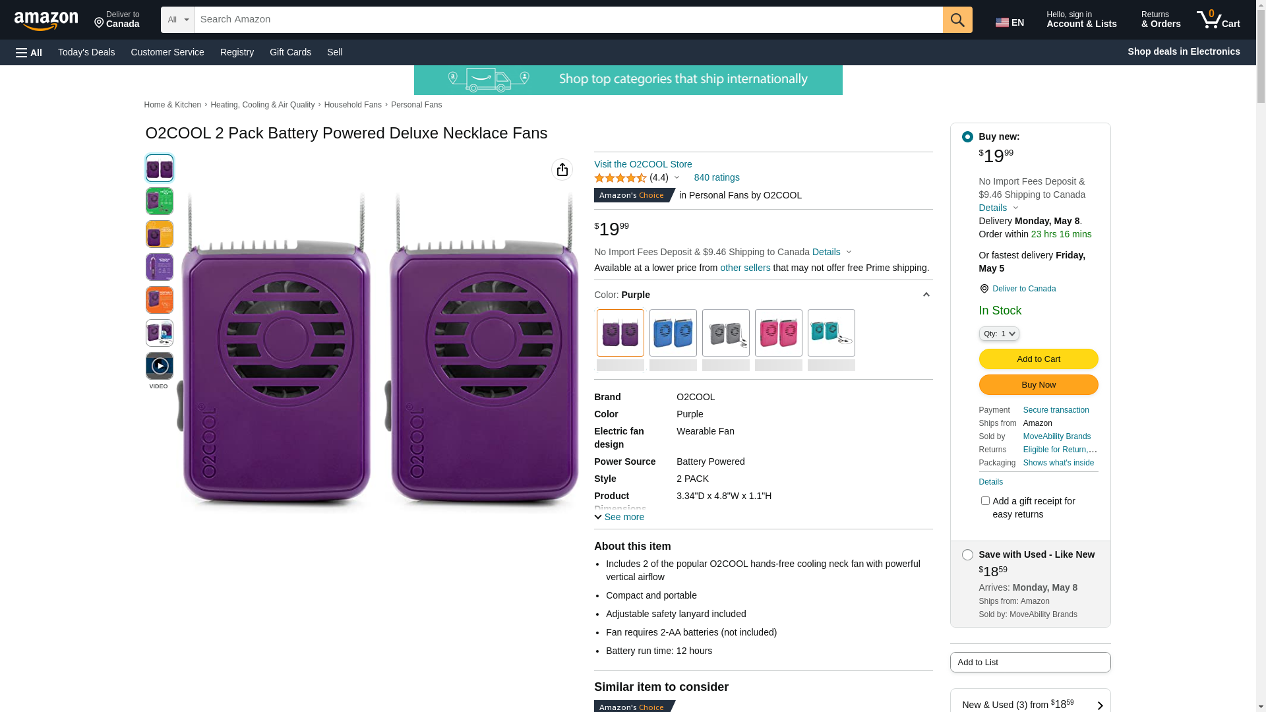
Task: Click the star rating icons
Action: point(620,178)
